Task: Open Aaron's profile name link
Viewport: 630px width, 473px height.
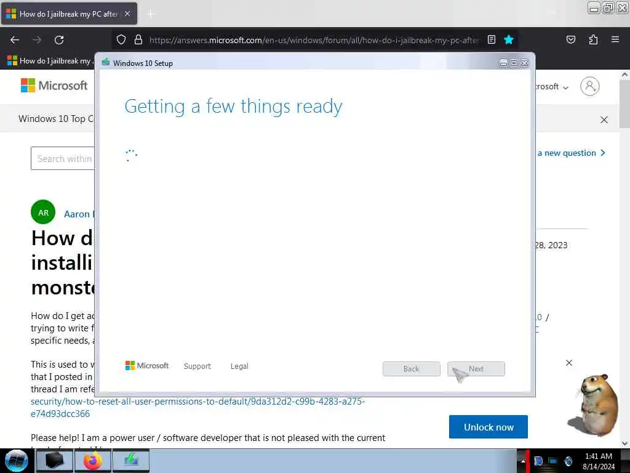Action: [x=79, y=214]
